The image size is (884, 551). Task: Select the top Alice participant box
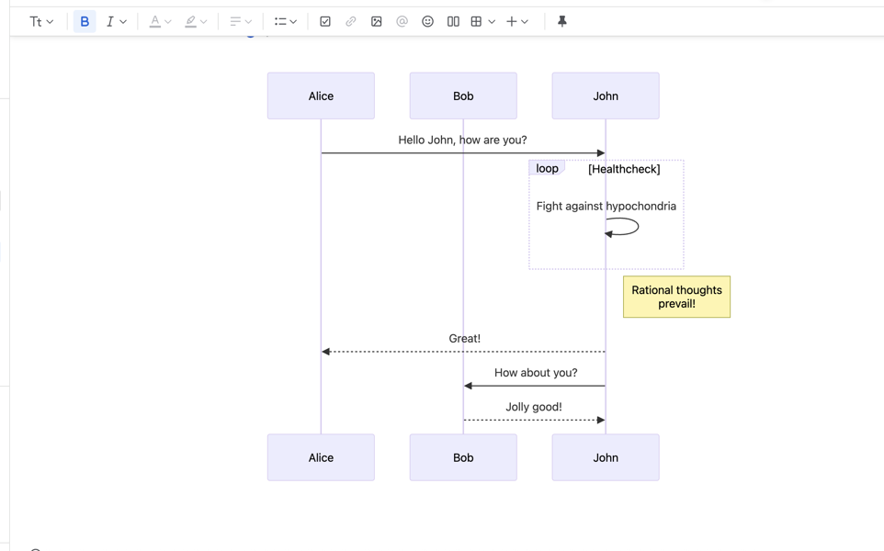pyautogui.click(x=321, y=96)
